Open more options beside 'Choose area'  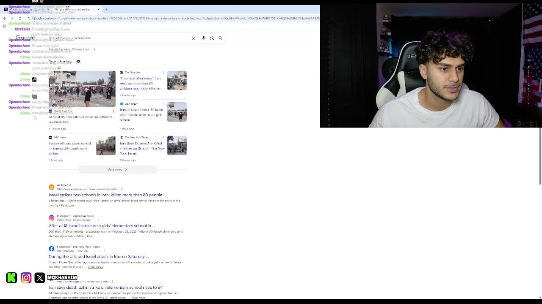click(94, 49)
